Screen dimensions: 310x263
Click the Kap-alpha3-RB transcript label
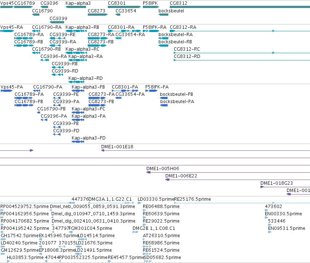click(82, 27)
